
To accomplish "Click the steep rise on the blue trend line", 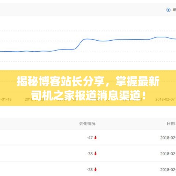I will (80, 44).
